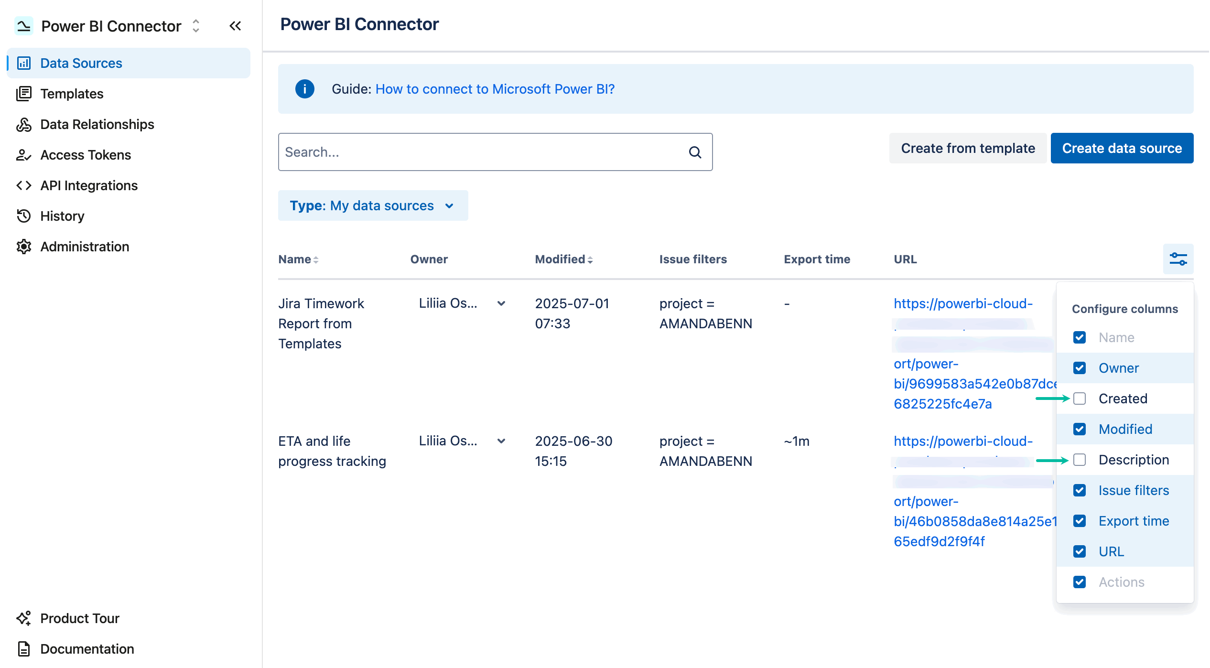This screenshot has height=668, width=1210.
Task: Click the Power BI Connector app logo
Action: (24, 26)
